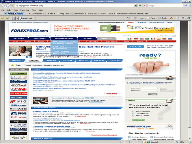Switch to the USD/JPY currency tab

[x=52, y=60]
